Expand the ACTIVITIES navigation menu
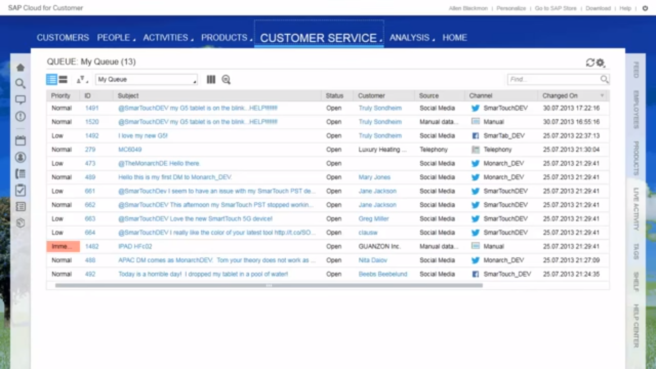The height and width of the screenshot is (369, 656). pos(168,37)
